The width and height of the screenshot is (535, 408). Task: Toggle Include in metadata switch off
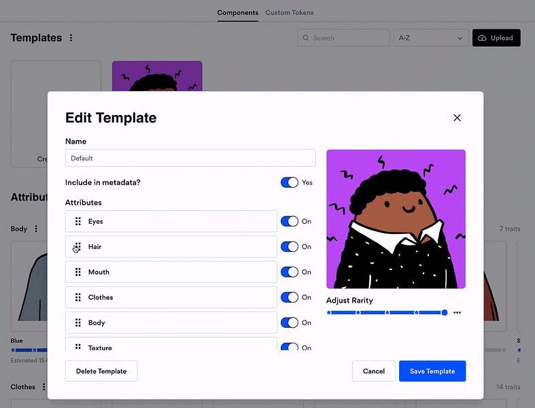[289, 182]
